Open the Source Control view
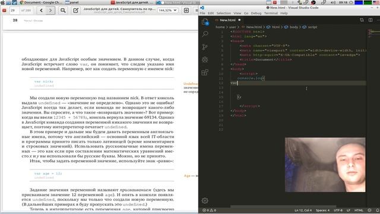Viewport: 380px width, 214px height. [205, 46]
